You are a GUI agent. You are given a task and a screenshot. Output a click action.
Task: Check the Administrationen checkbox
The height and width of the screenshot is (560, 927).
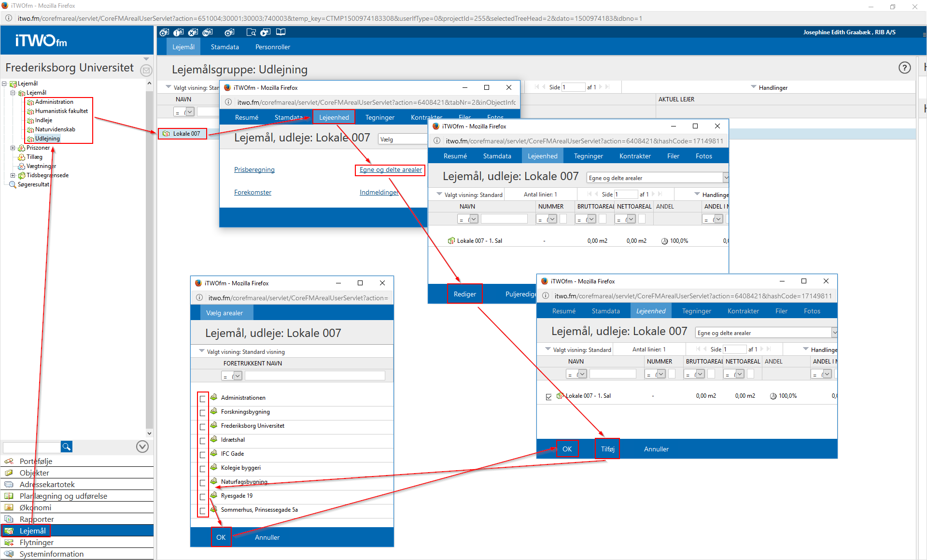[x=203, y=398]
